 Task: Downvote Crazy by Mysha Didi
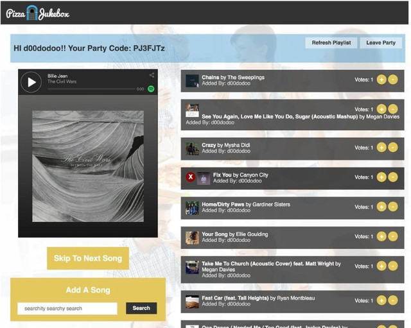tap(392, 148)
